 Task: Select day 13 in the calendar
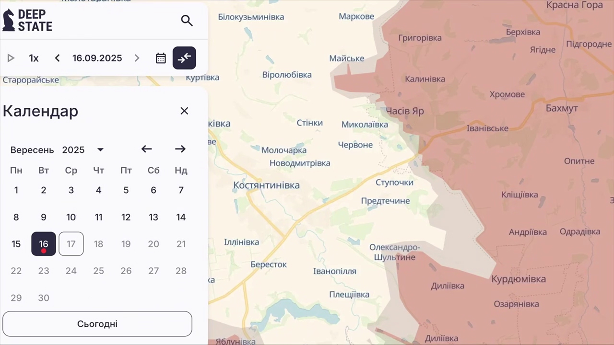pos(153,217)
